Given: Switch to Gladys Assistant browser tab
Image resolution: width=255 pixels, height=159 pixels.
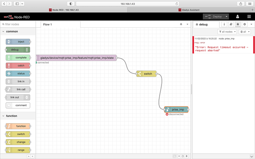Looking at the screenshot, I should (188, 10).
